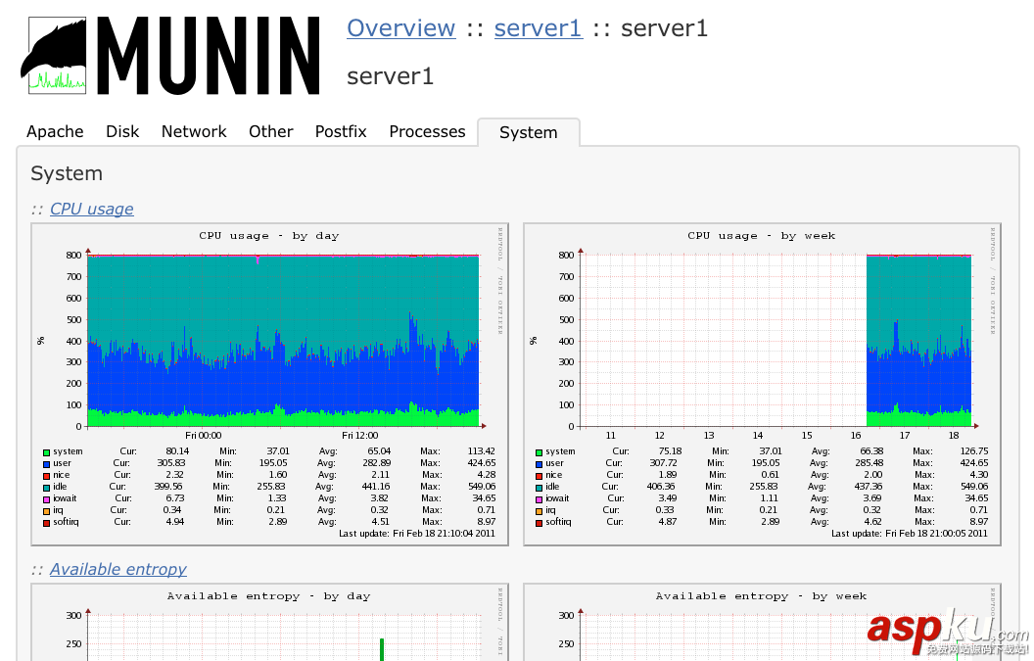Image resolution: width=1034 pixels, height=661 pixels.
Task: Open the CPU usage link
Action: pos(92,210)
